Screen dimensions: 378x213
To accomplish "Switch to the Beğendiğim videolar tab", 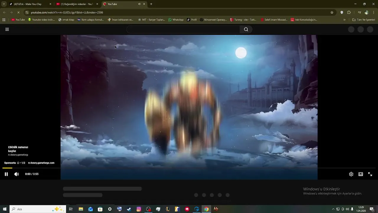I will 77,4.
